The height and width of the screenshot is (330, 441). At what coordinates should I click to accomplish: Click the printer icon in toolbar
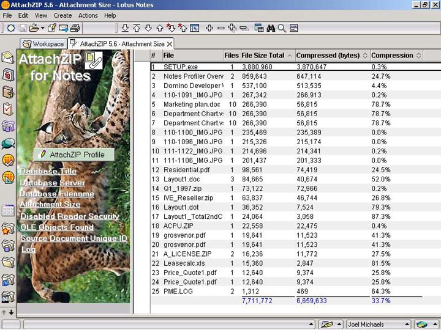coord(75,28)
